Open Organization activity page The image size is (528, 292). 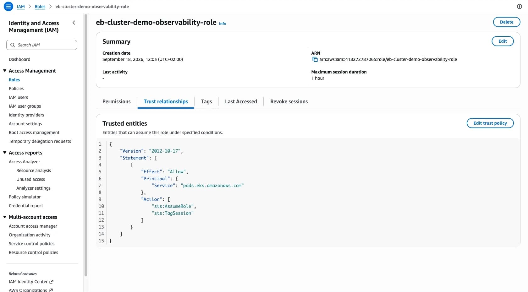30,235
